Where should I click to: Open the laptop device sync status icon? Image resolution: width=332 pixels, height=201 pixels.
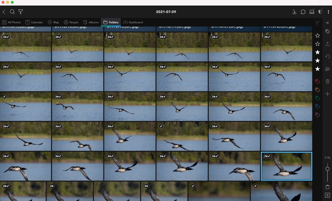pos(312,12)
